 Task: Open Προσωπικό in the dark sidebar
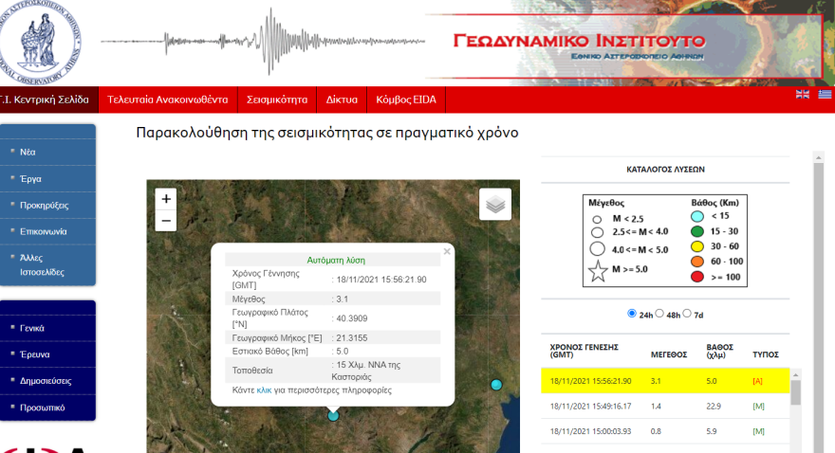point(42,408)
